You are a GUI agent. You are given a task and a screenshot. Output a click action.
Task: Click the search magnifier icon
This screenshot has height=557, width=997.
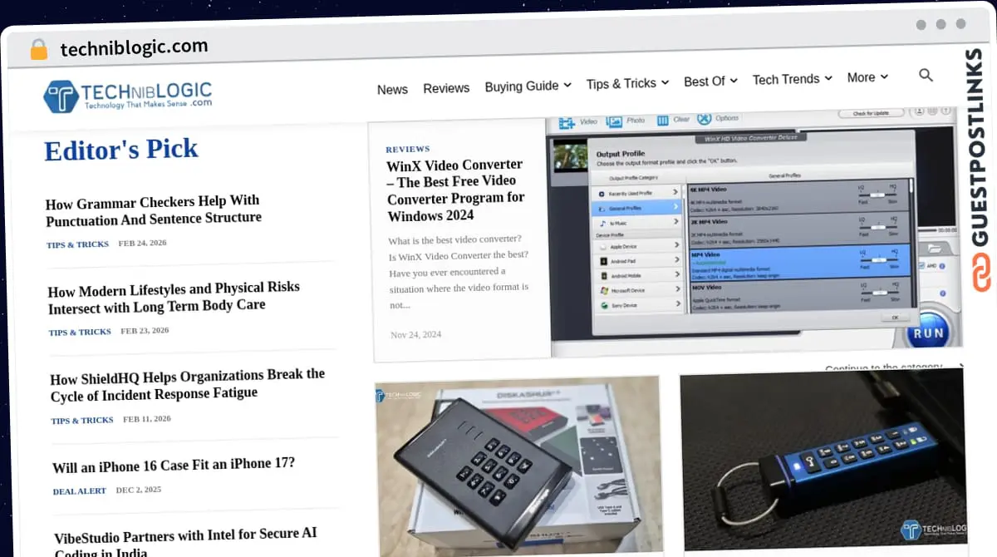pos(926,76)
